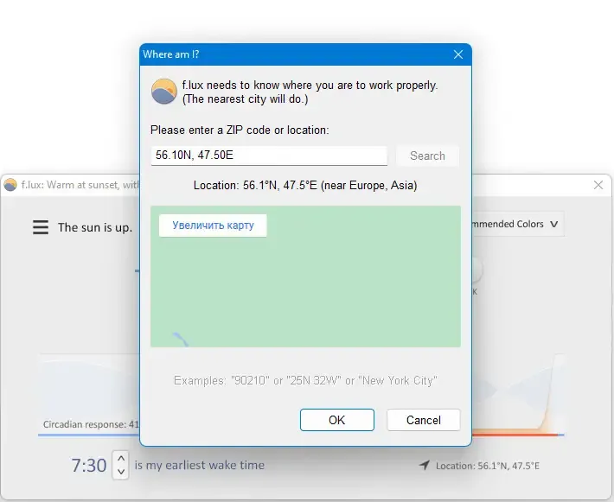
Task: Click 'is my earliest wake time' label
Action: (x=199, y=465)
